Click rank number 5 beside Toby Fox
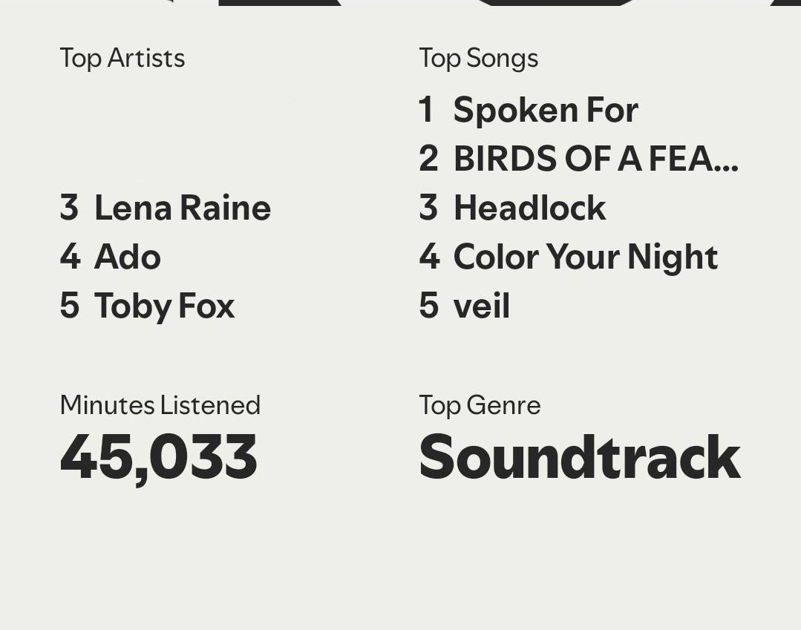The width and height of the screenshot is (801, 630). [69, 306]
